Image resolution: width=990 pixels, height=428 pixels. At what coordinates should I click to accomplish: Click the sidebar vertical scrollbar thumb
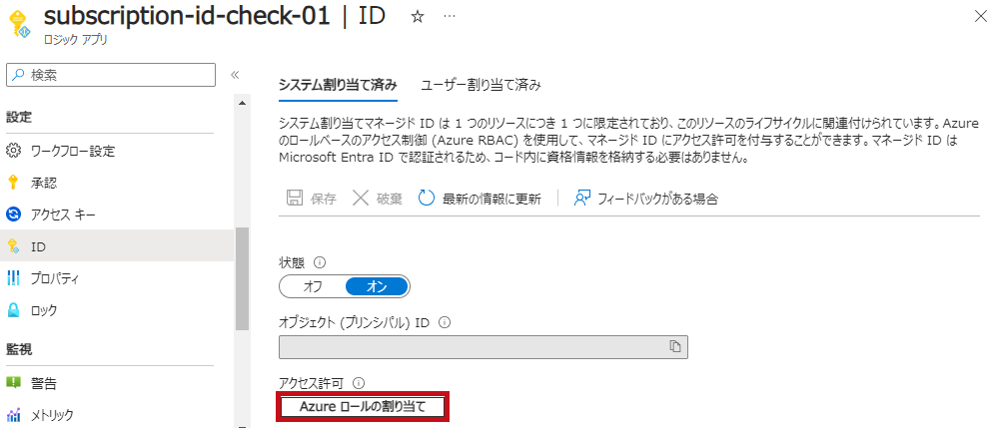click(x=241, y=279)
